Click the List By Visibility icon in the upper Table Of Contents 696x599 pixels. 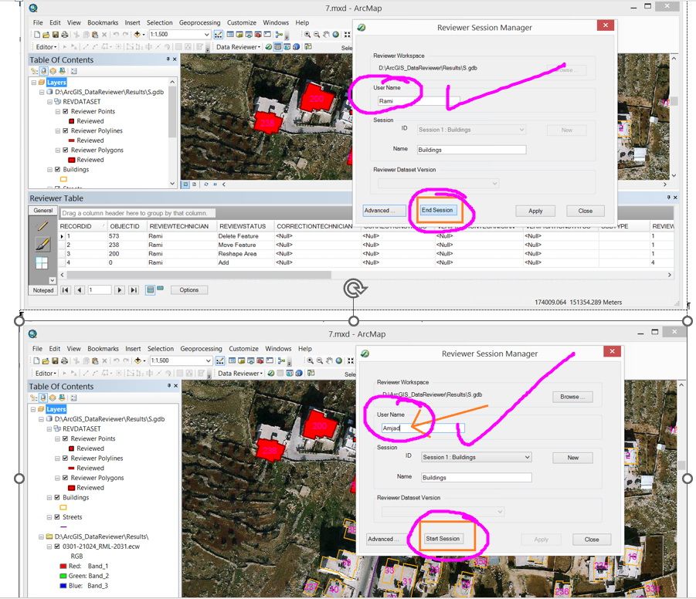[x=53, y=71]
